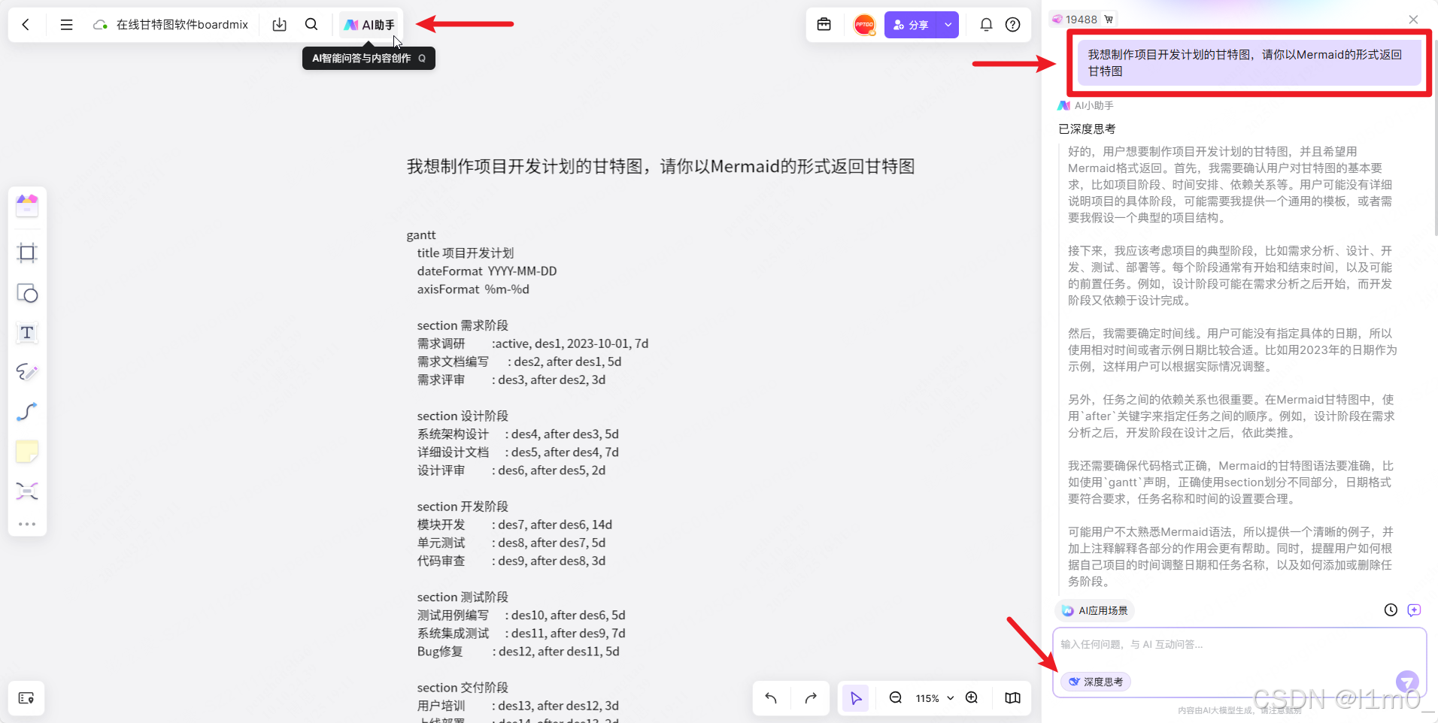Select the shape tool
The width and height of the screenshot is (1438, 723).
pos(27,293)
